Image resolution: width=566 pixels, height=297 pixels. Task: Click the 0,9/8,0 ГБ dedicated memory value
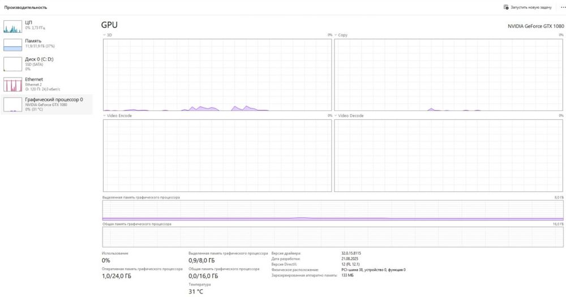pyautogui.click(x=201, y=260)
